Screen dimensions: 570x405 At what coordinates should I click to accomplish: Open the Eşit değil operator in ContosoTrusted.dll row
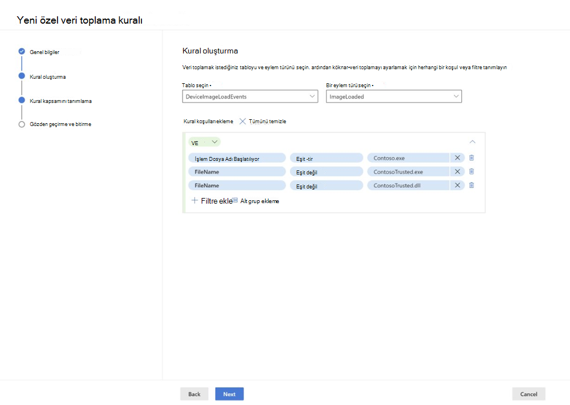point(327,186)
